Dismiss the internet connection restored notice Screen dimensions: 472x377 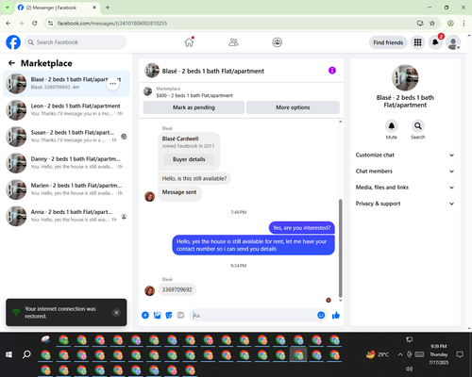point(116,312)
